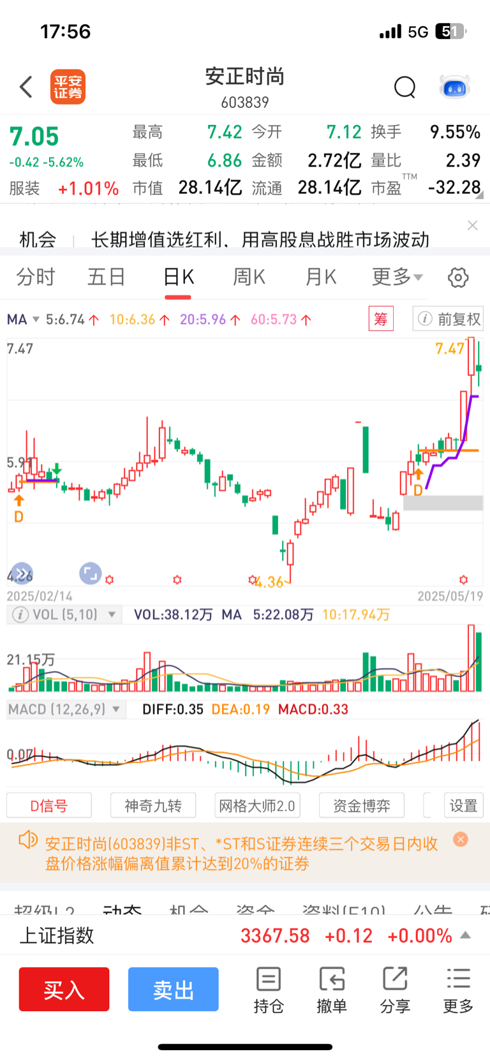Tap the 卖出 sell button

coord(173,990)
